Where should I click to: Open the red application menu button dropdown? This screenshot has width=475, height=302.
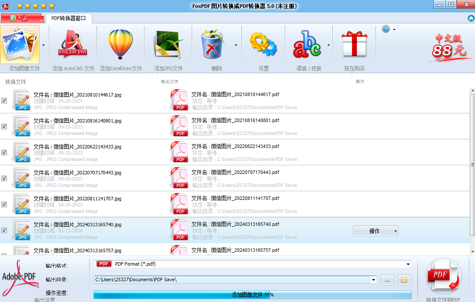pyautogui.click(x=22, y=18)
